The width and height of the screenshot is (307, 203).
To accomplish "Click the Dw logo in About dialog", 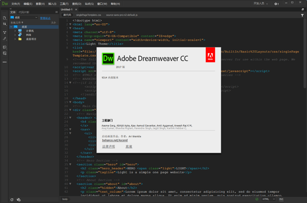I will 108,59.
